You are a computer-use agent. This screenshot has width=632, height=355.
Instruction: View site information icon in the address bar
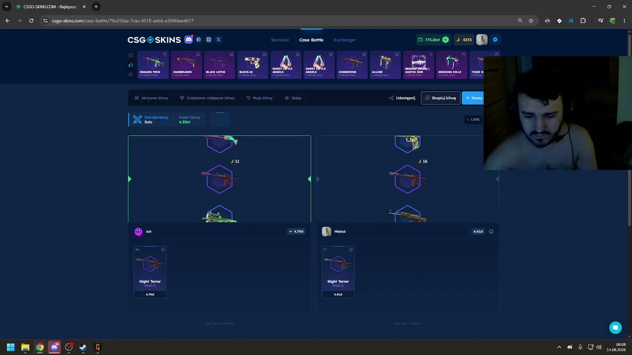tap(45, 21)
